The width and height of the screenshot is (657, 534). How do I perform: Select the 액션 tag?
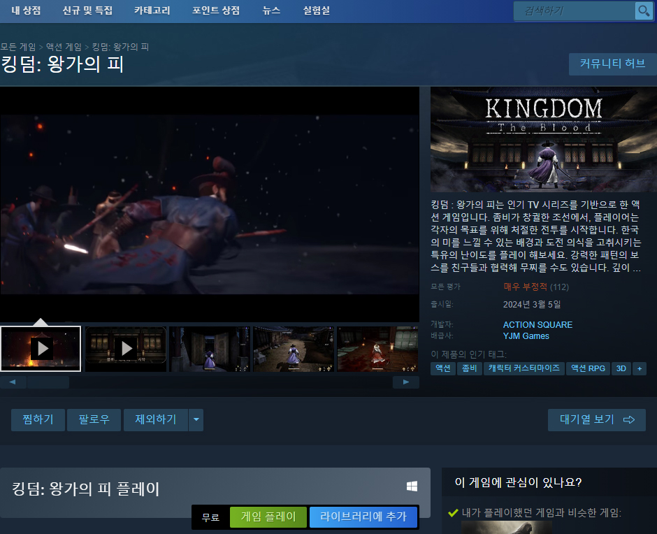(x=443, y=368)
